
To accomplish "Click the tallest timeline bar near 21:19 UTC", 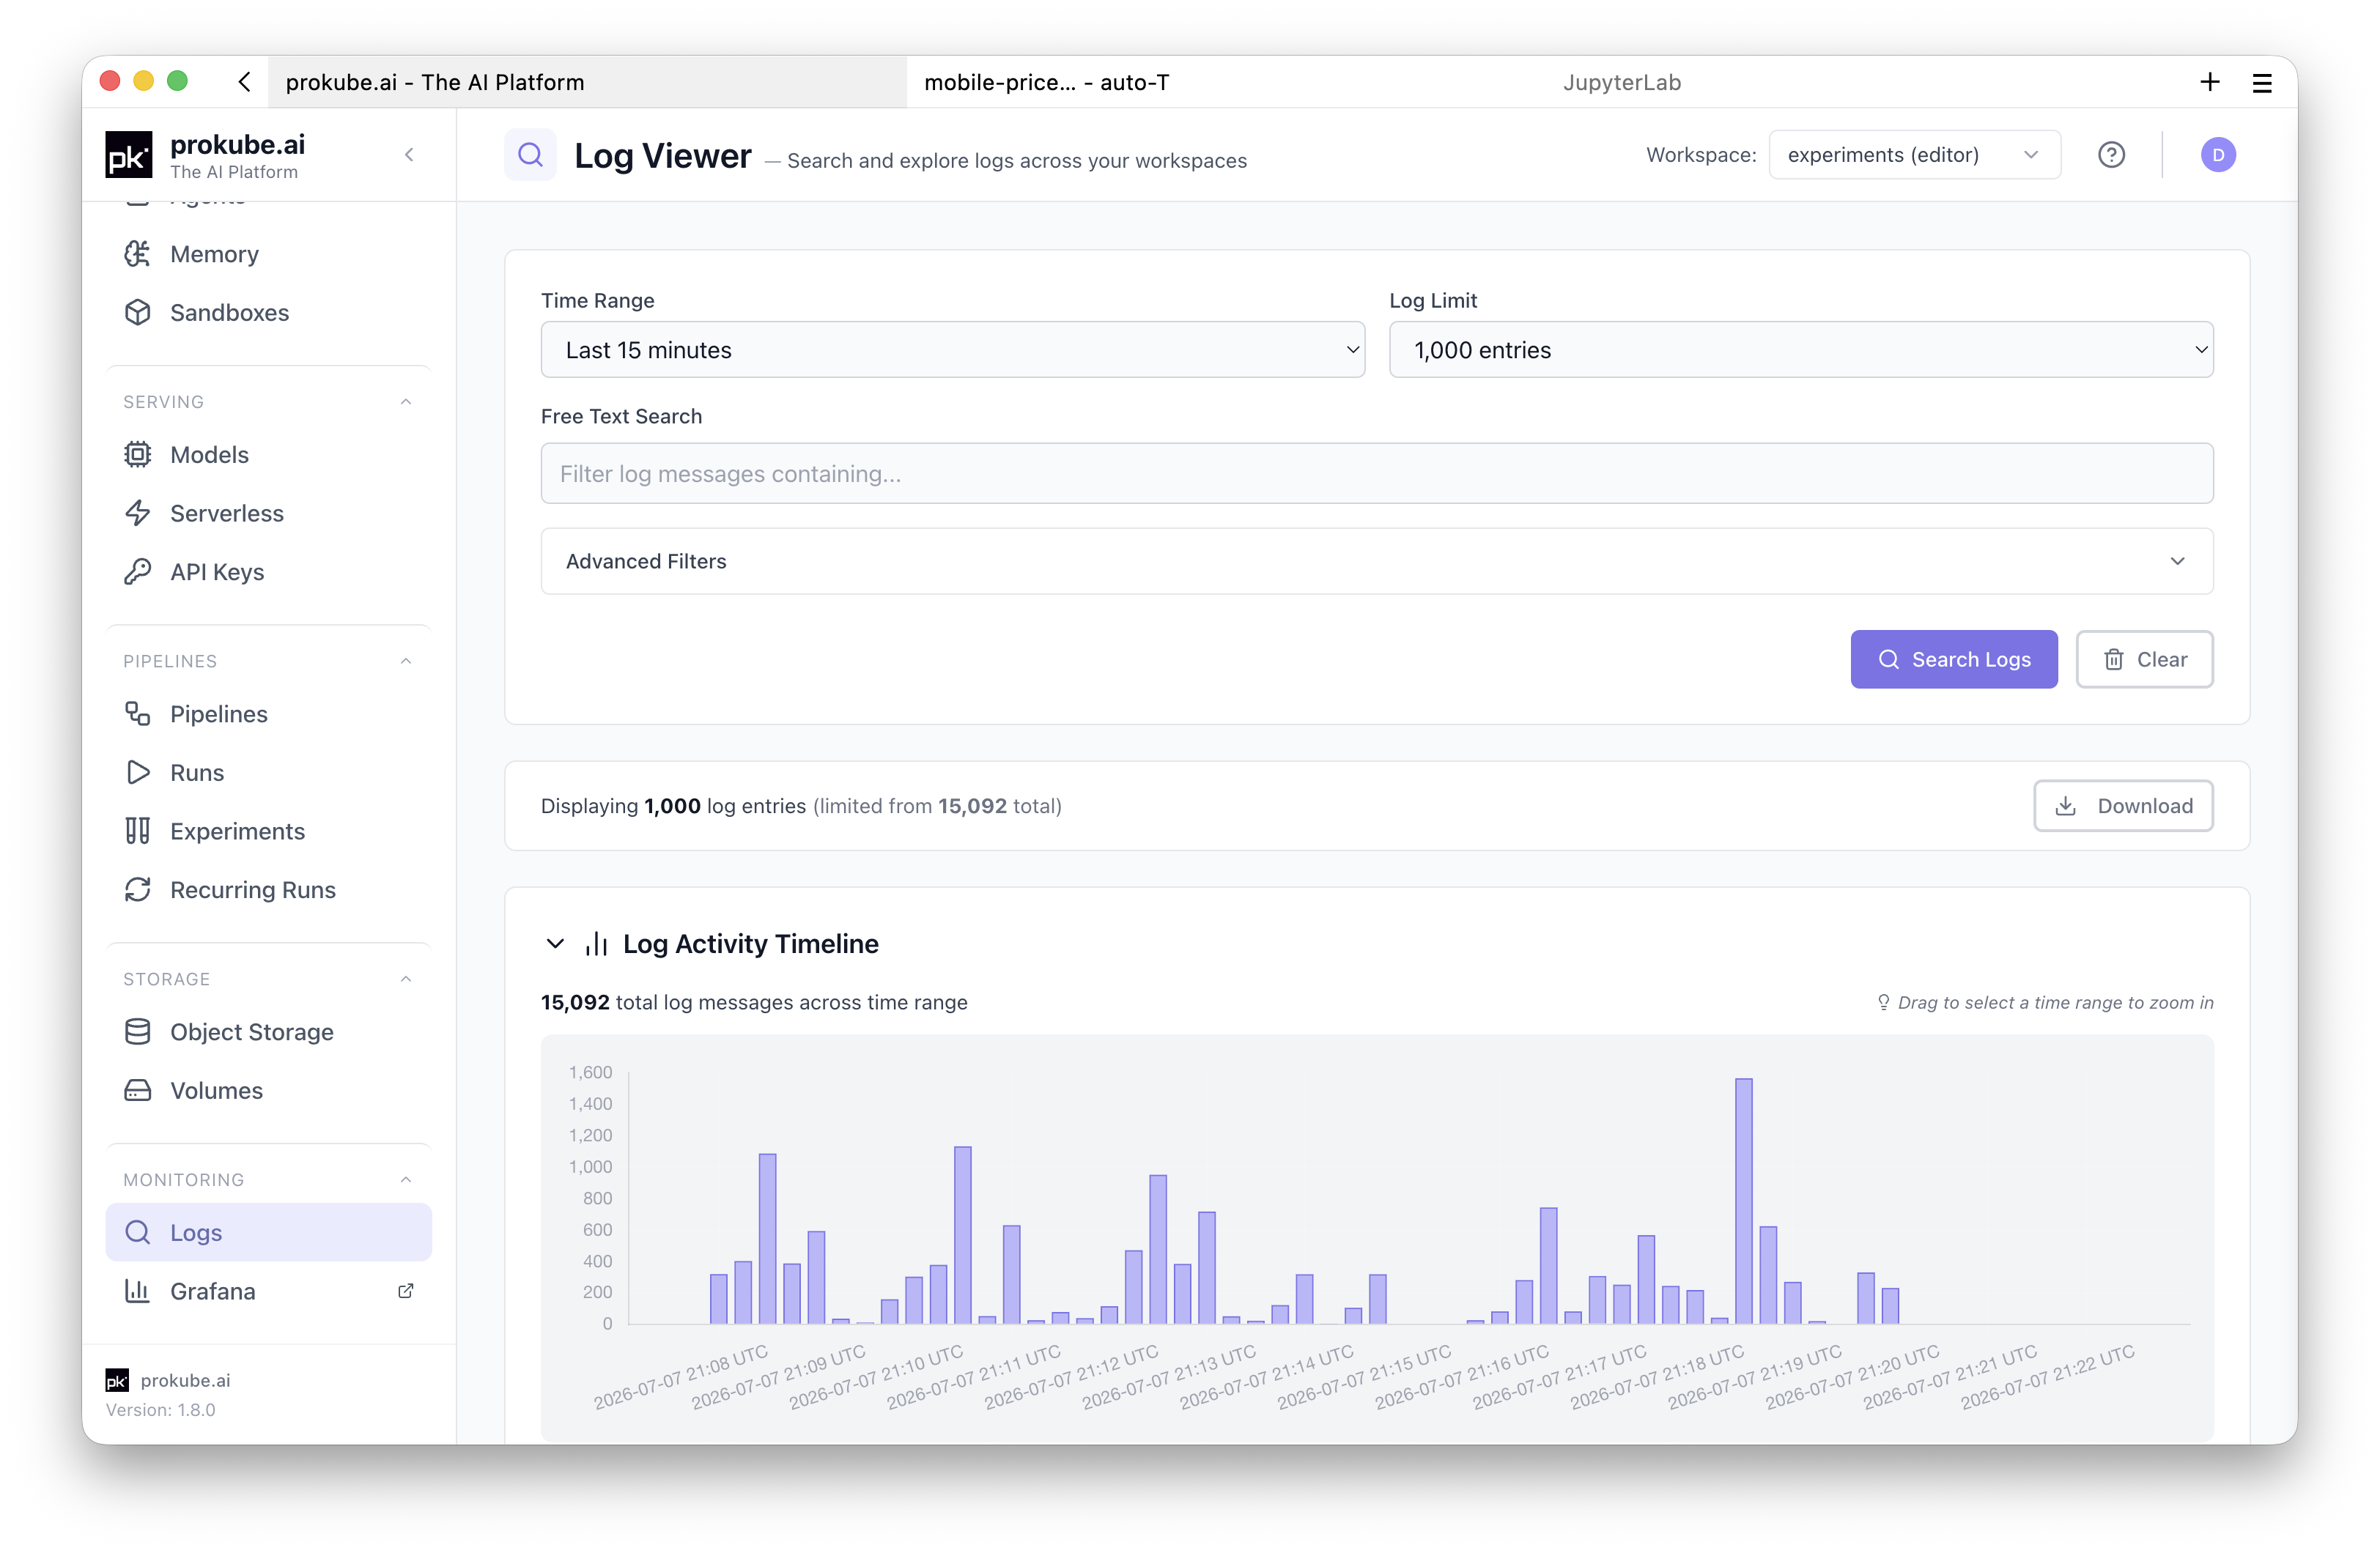I will pyautogui.click(x=1743, y=1201).
